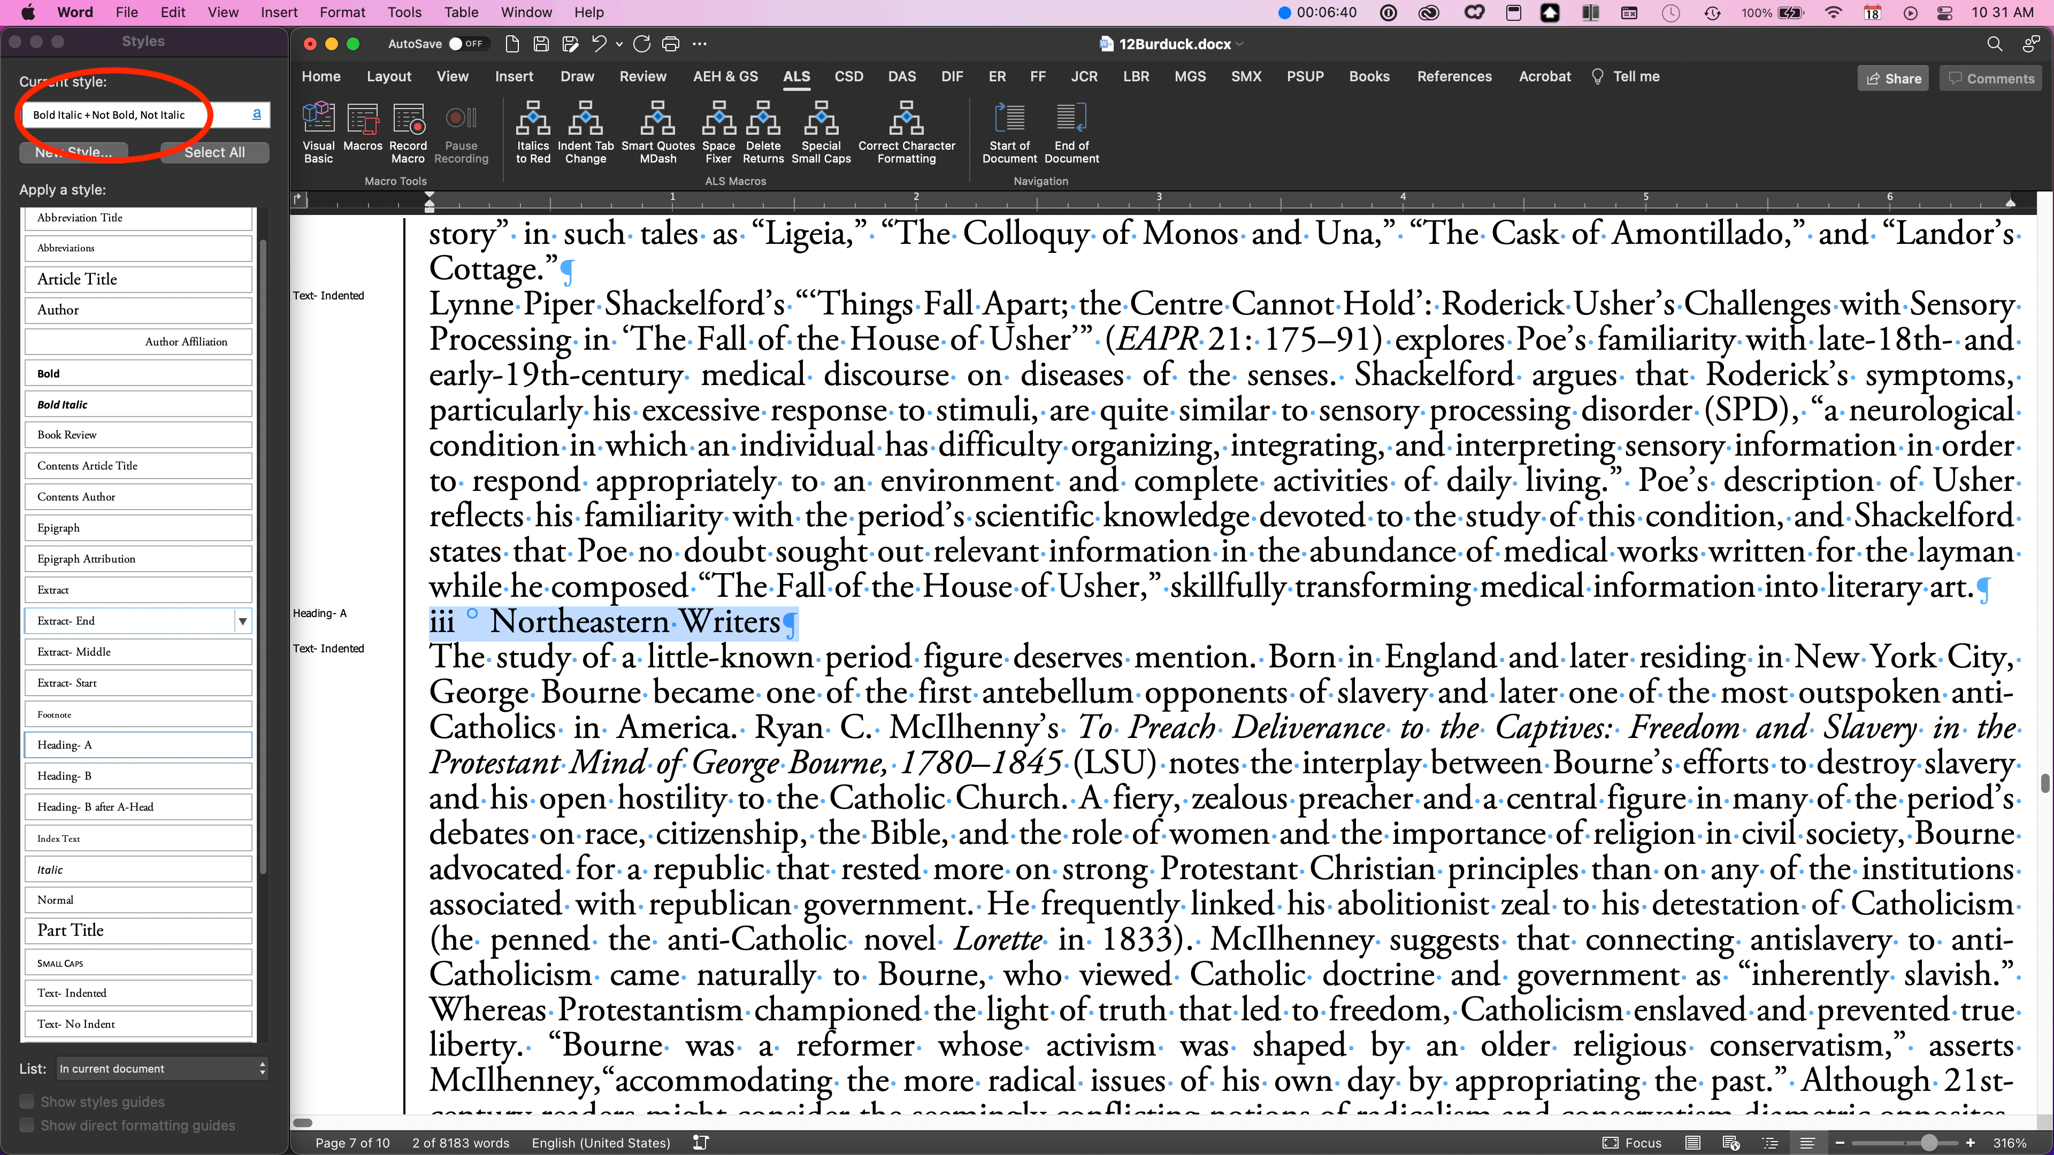Click the Record Macro icon
2054x1155 pixels.
[408, 120]
